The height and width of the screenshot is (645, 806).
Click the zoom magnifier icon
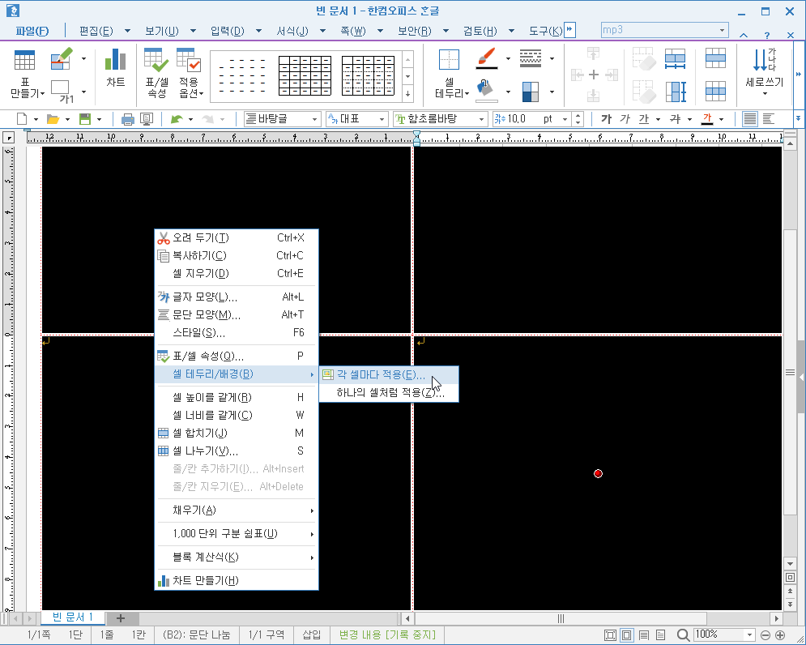point(683,635)
